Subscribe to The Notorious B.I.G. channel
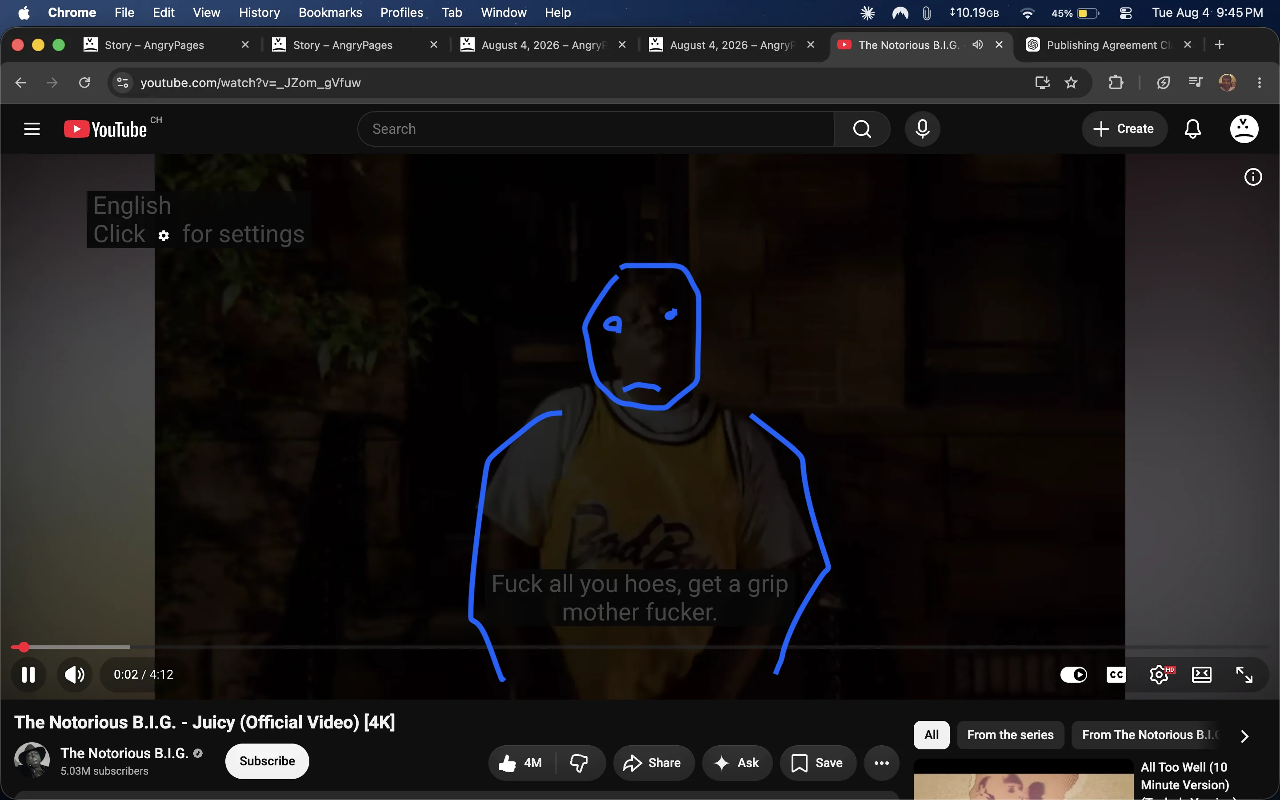The image size is (1280, 800). click(x=267, y=761)
